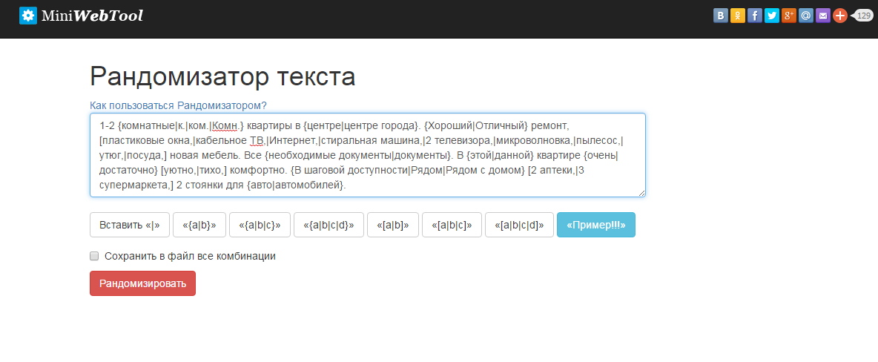Grab the text area resize handle
Image resolution: width=878 pixels, height=362 pixels.
click(x=641, y=193)
